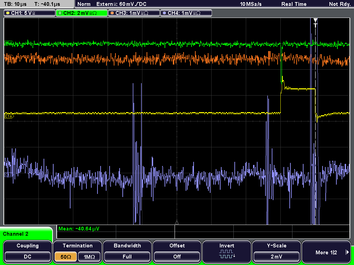Click the orange dot in CH3 tab

(x=112, y=13)
